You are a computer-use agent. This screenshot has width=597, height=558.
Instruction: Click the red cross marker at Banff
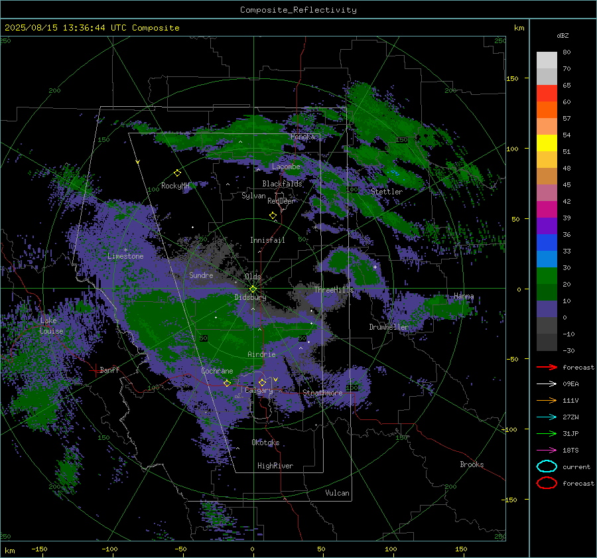tap(95, 370)
